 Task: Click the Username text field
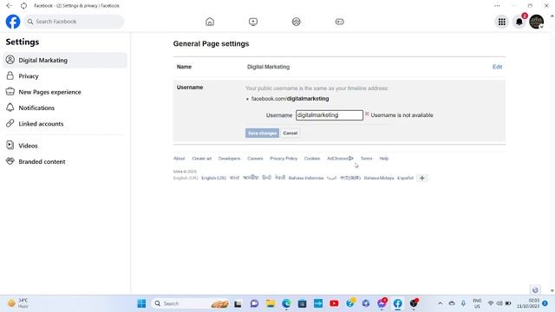click(x=330, y=115)
